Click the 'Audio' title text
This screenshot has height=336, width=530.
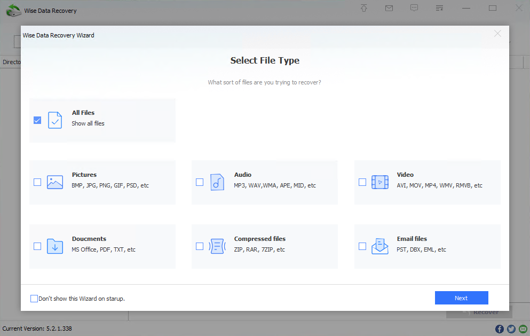click(x=243, y=175)
